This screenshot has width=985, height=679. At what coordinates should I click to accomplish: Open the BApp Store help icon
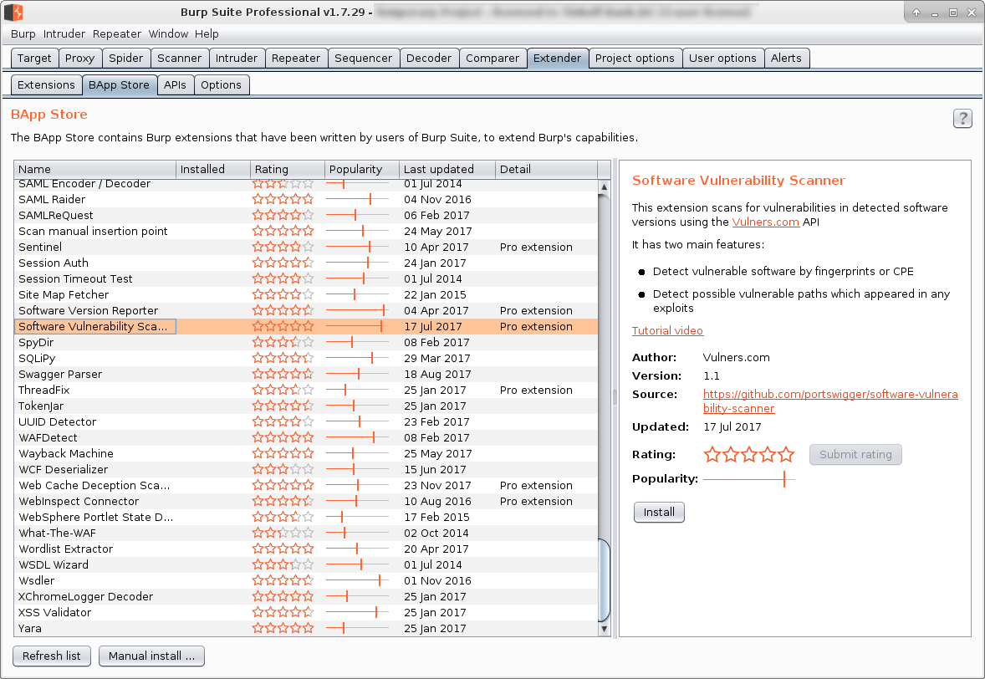click(962, 118)
